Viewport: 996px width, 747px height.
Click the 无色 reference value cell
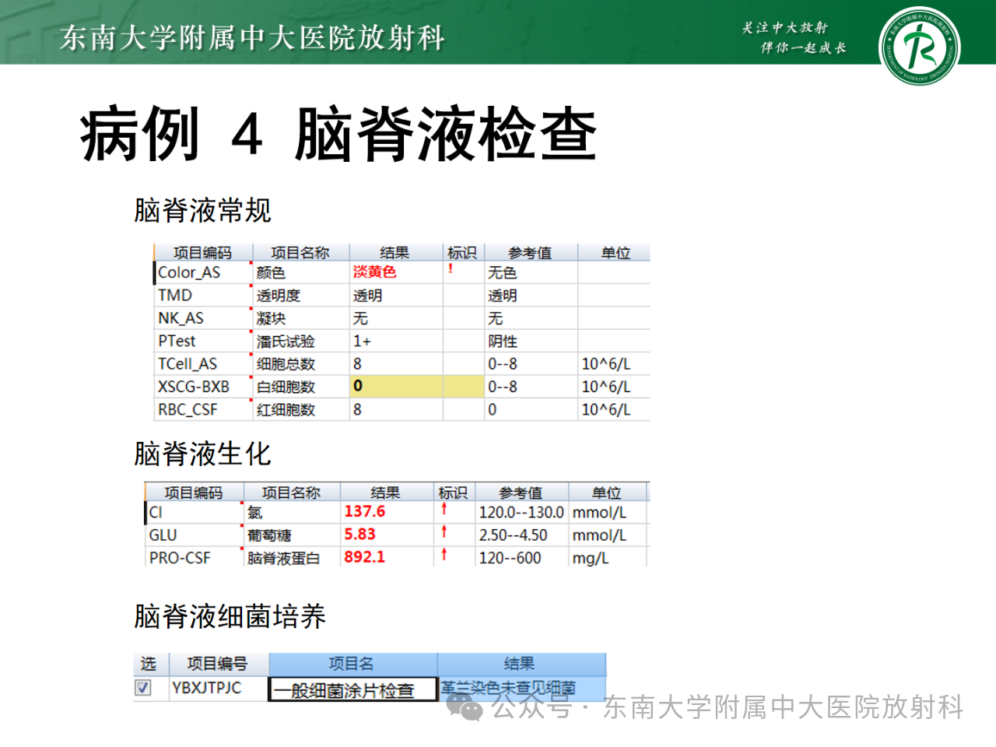pos(531,272)
